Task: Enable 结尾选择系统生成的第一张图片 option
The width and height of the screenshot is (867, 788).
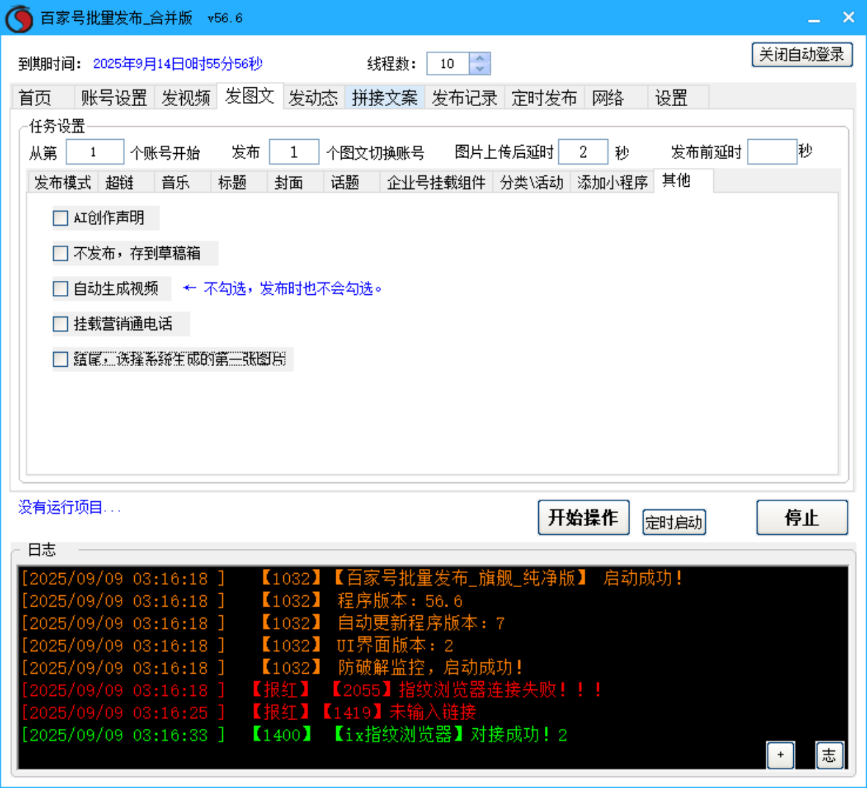Action: [60, 359]
